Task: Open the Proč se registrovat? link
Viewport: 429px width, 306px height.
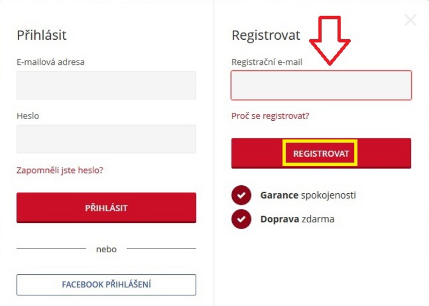Action: point(270,116)
